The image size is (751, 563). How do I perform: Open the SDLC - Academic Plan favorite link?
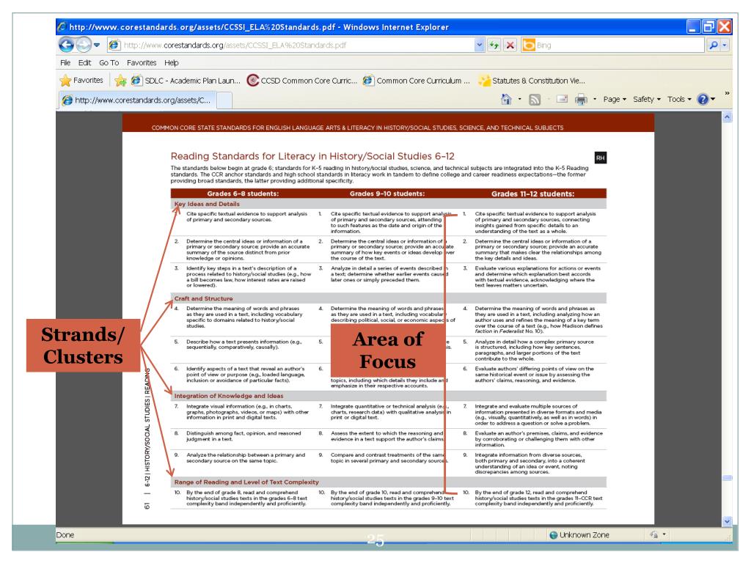pos(186,81)
